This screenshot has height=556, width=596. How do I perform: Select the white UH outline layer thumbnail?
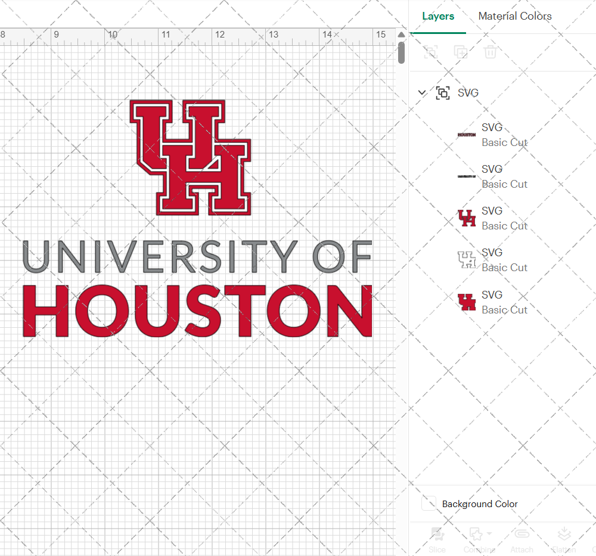tap(467, 260)
